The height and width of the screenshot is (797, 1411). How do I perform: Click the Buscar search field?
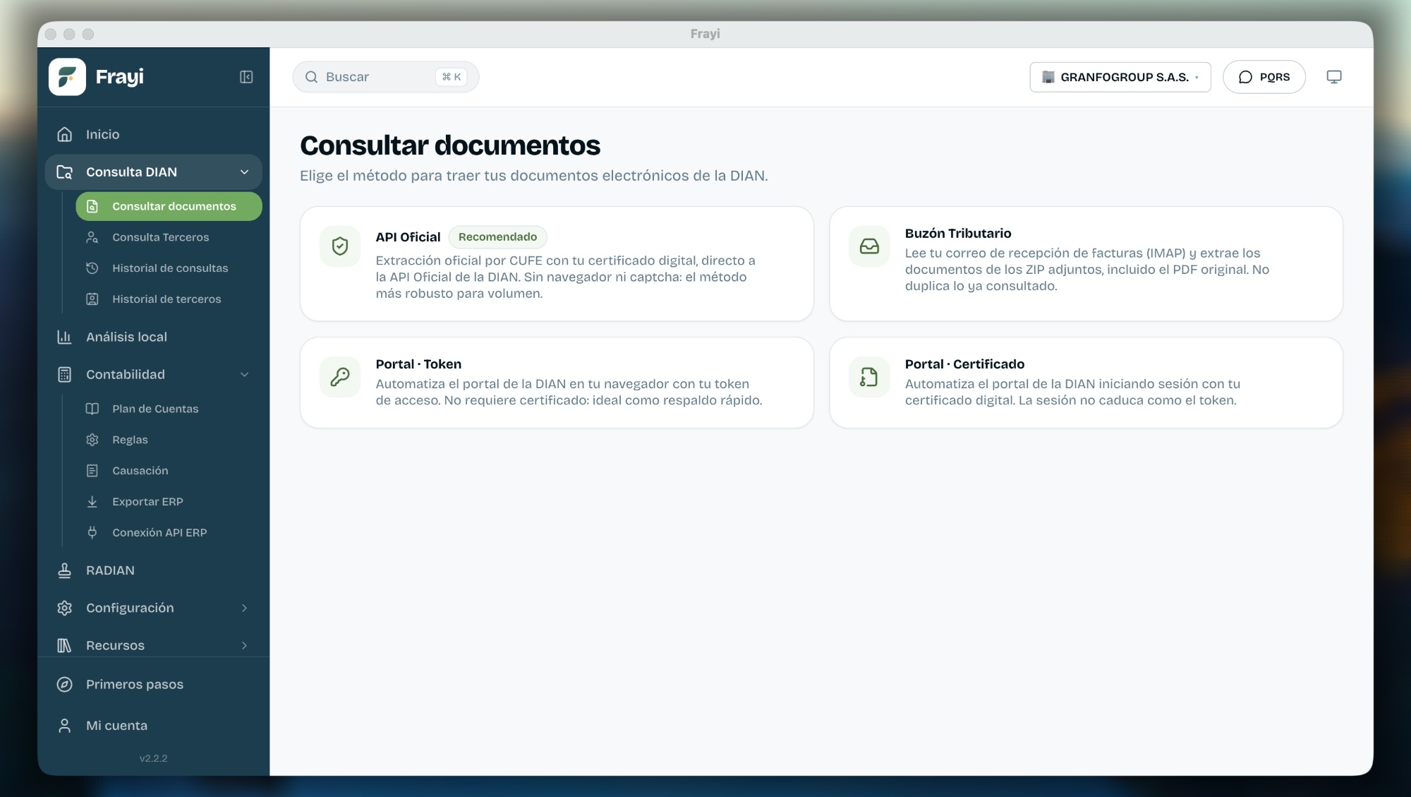click(385, 77)
